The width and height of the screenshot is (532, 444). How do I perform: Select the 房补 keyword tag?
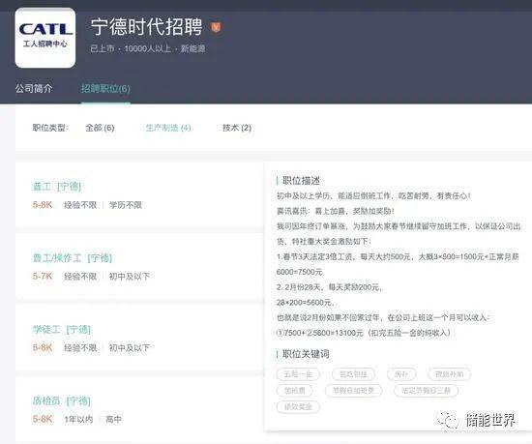401,374
